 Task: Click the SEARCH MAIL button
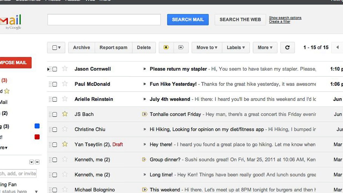[188, 20]
